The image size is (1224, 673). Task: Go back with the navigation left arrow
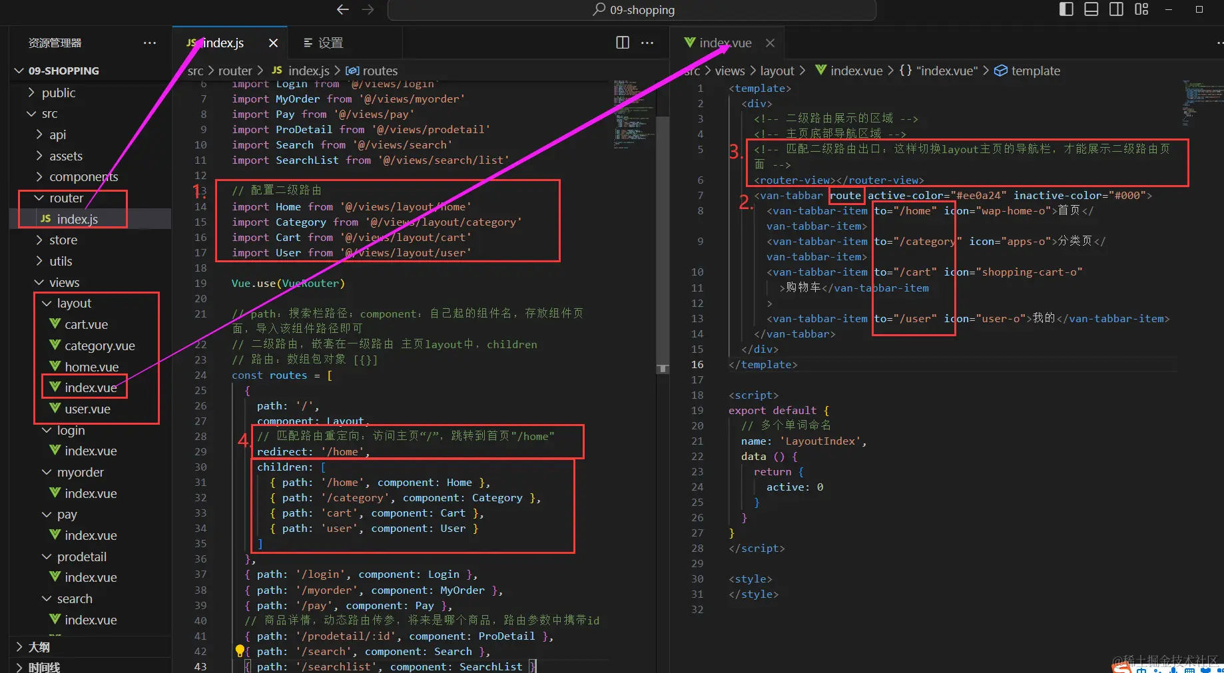[343, 9]
